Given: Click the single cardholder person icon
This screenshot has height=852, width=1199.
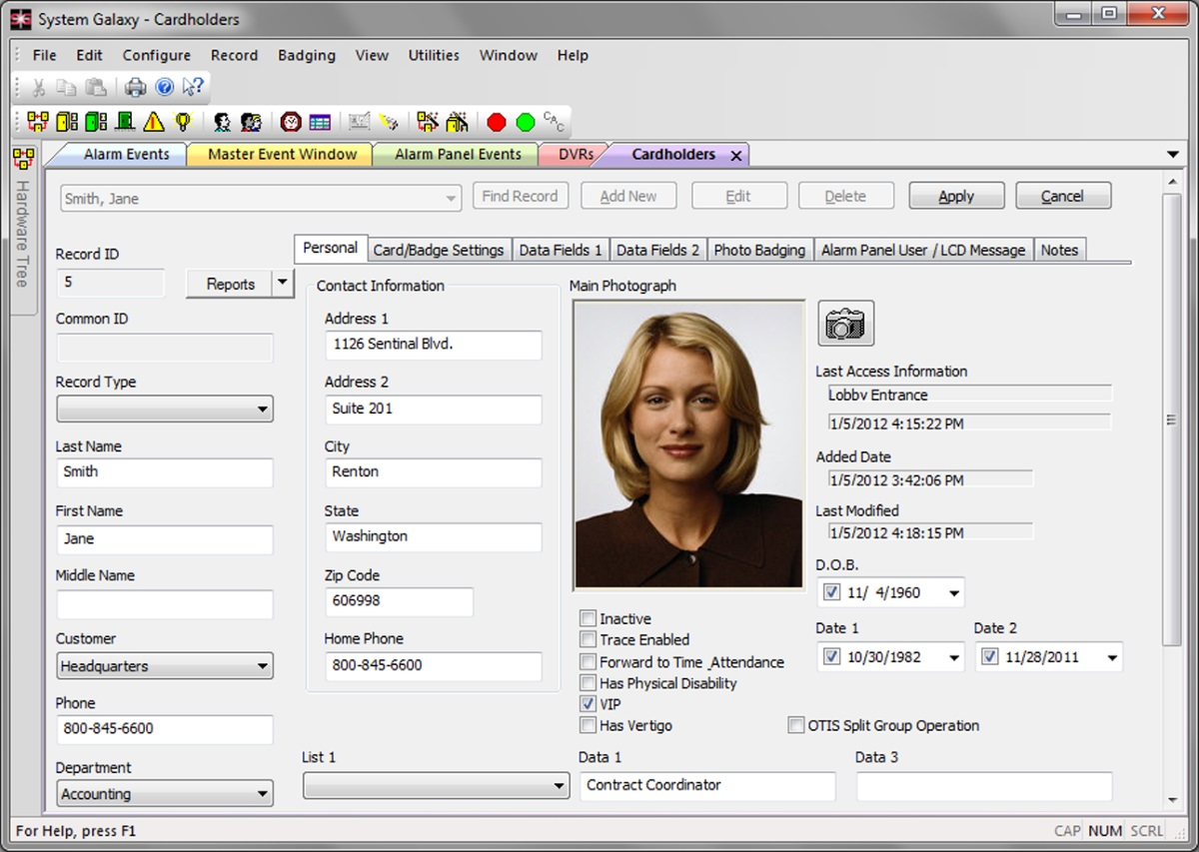Looking at the screenshot, I should point(222,122).
